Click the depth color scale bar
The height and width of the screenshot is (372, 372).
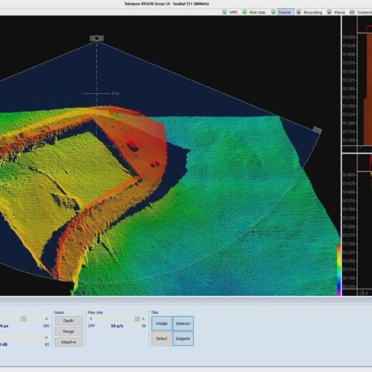(x=338, y=270)
